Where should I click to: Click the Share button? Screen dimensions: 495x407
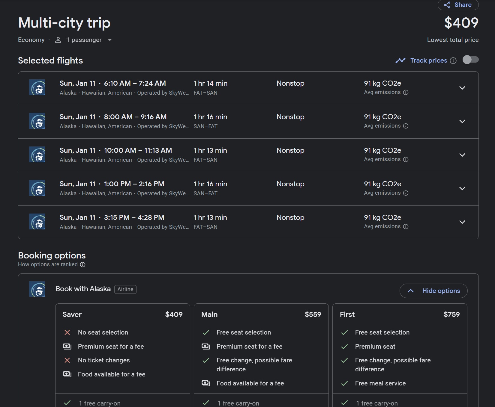coord(458,5)
